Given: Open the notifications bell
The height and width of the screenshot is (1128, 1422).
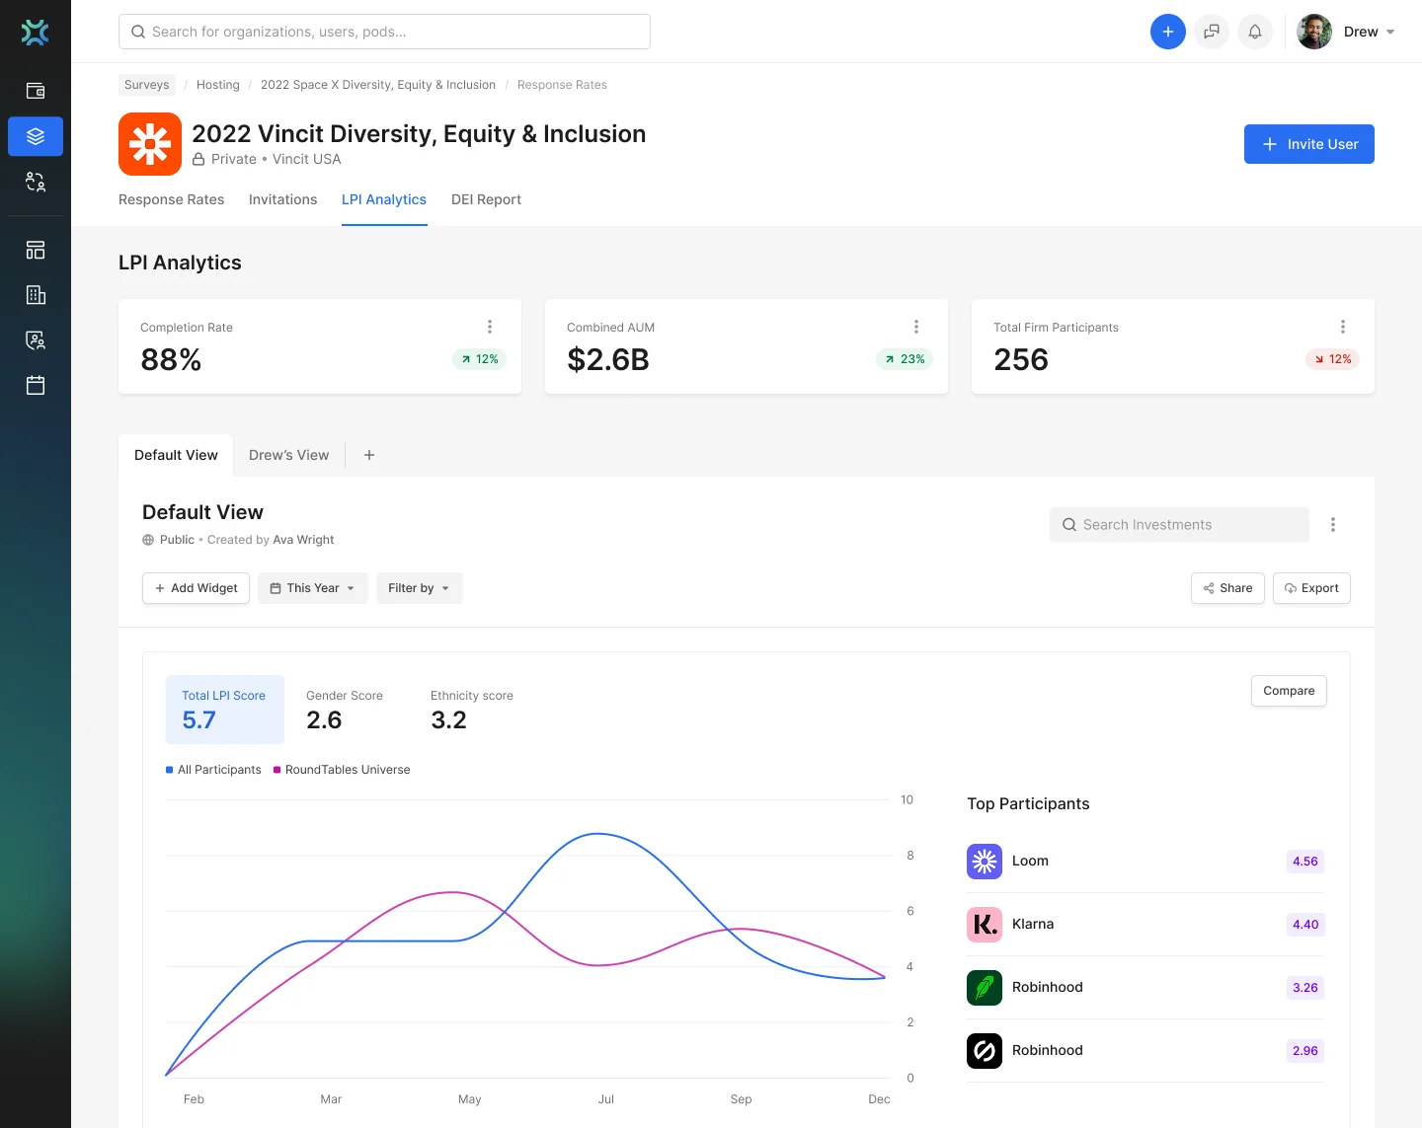Looking at the screenshot, I should pos(1255,32).
